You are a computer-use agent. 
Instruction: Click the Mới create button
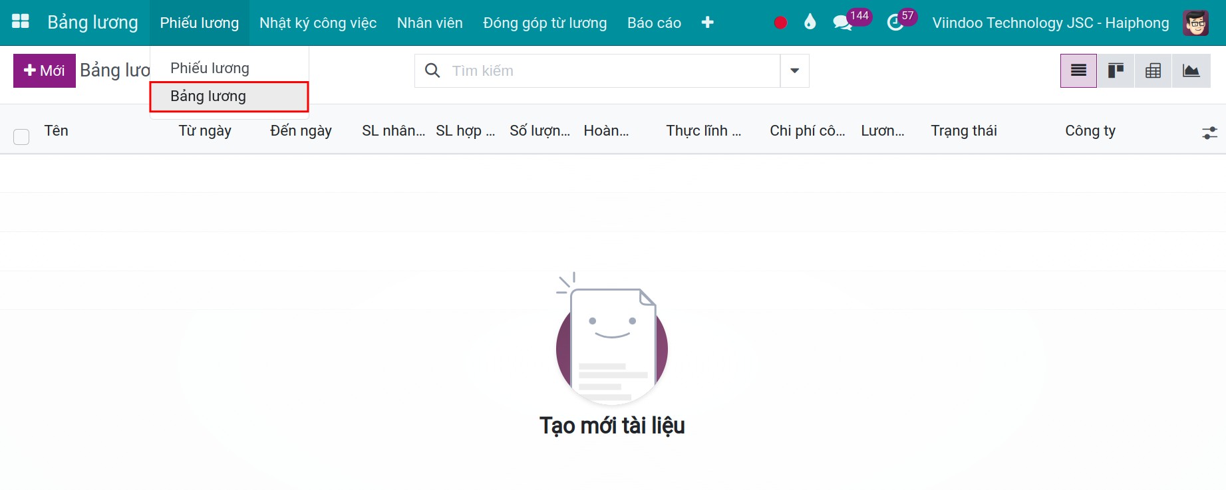coord(45,70)
